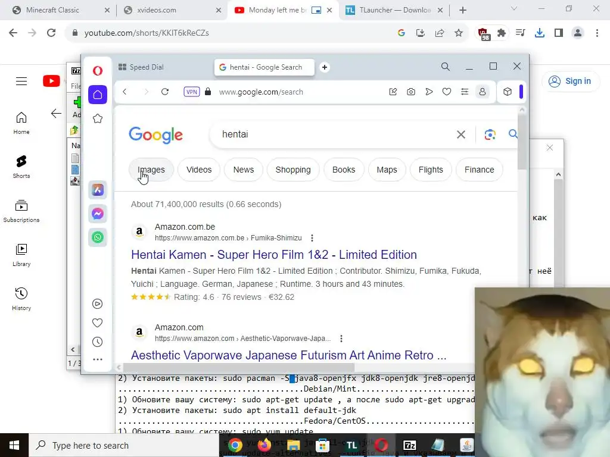Open the Super Hero Film result link
This screenshot has height=457, width=610.
(274, 255)
